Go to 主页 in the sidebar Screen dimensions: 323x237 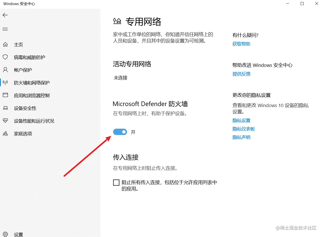tap(19, 45)
